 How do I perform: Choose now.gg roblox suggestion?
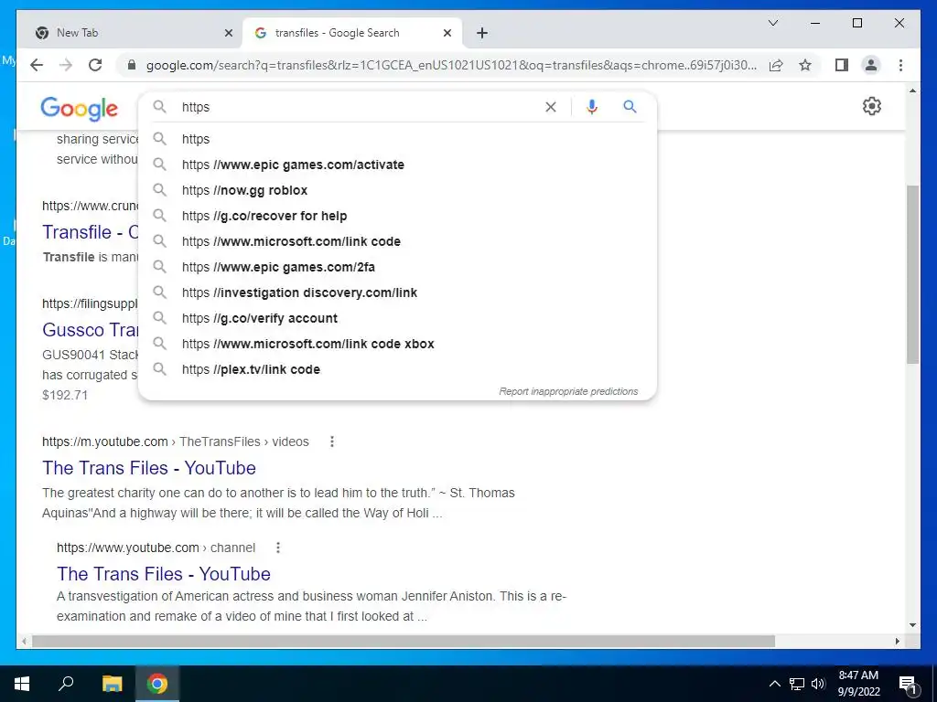click(x=397, y=190)
